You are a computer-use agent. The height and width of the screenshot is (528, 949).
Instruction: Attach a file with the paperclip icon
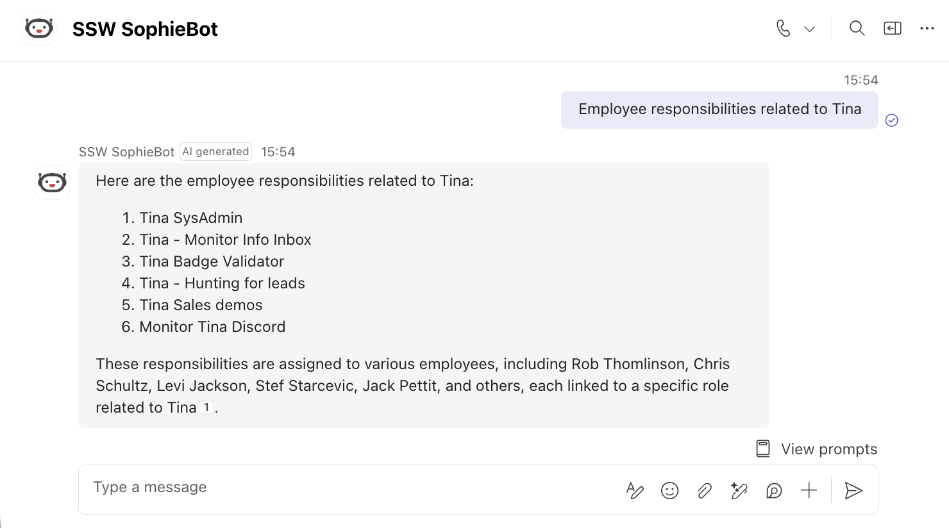pos(705,490)
